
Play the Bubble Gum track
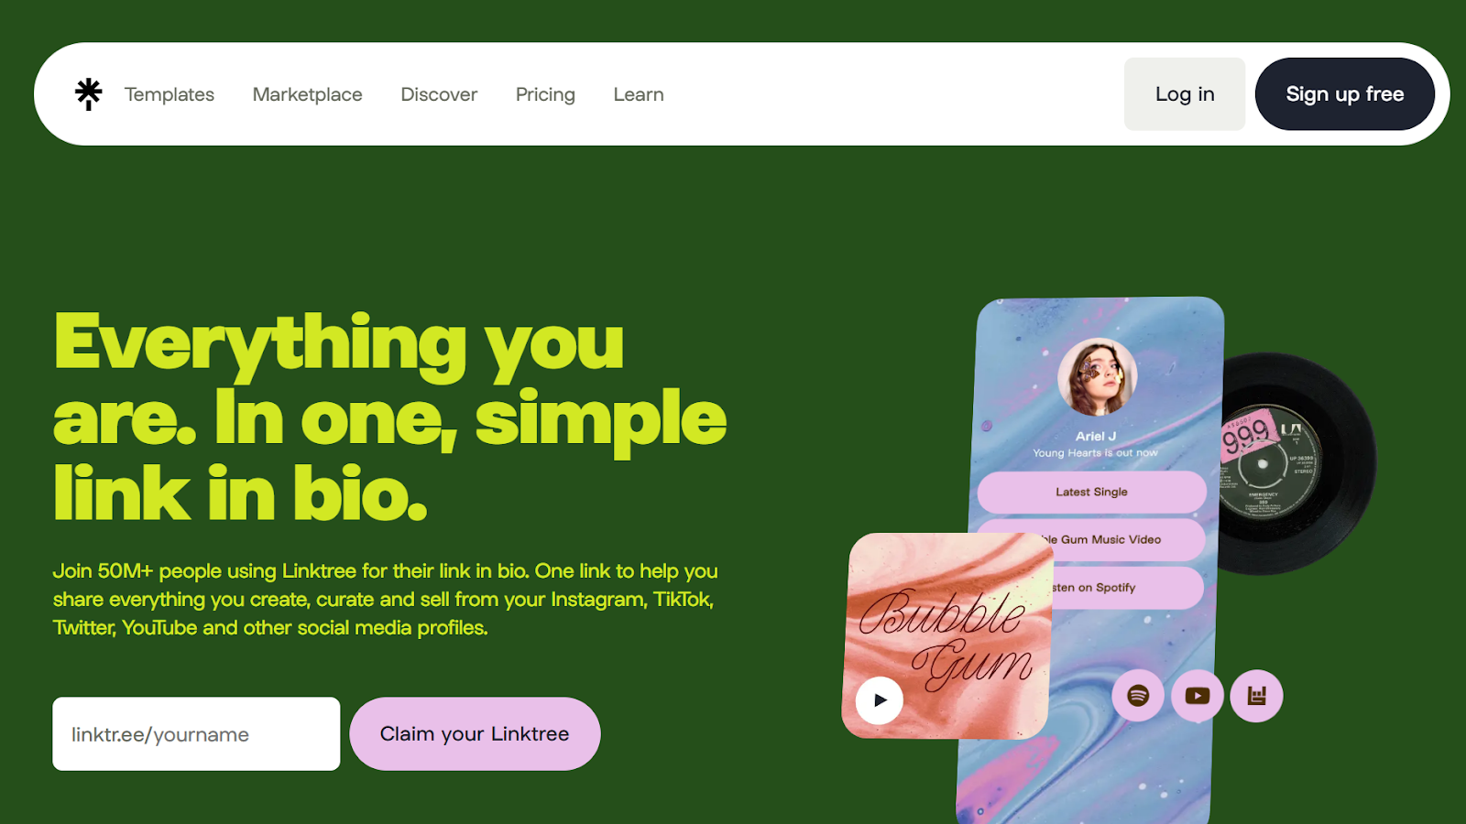pyautogui.click(x=880, y=700)
